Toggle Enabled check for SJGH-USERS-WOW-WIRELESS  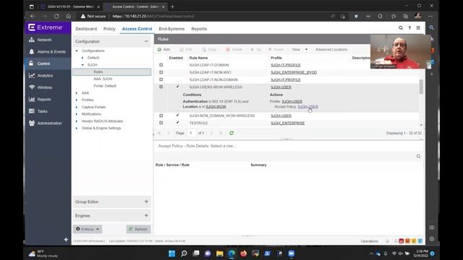tap(177, 87)
